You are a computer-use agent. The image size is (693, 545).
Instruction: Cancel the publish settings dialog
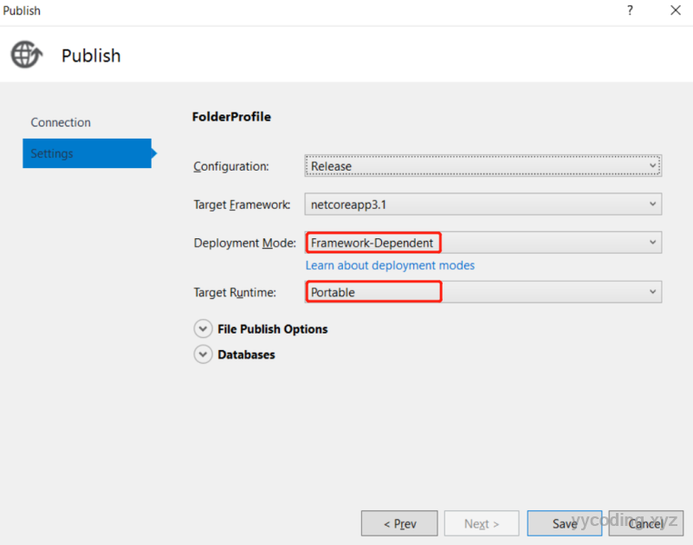[x=645, y=523]
